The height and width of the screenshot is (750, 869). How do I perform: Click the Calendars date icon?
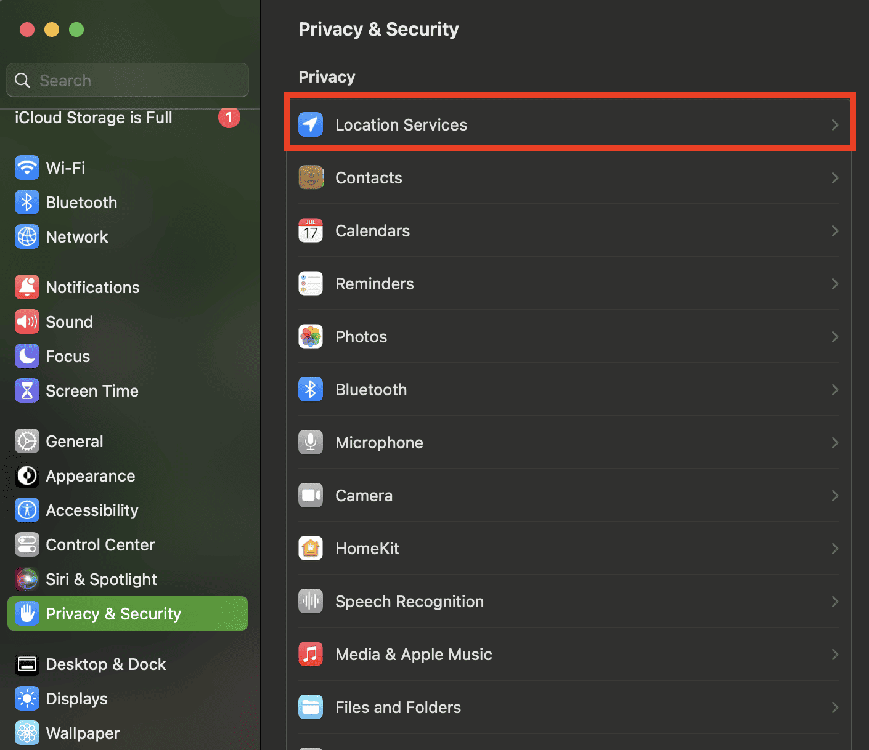(x=311, y=231)
